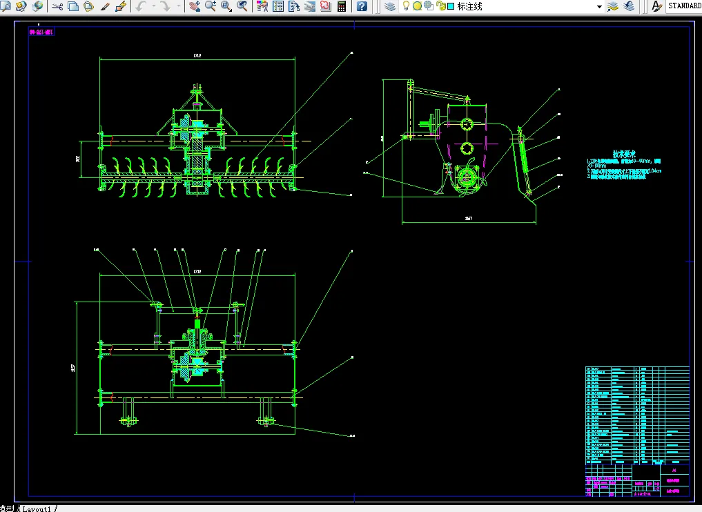
Task: Click the 技术要求 heading text
Action: point(624,154)
